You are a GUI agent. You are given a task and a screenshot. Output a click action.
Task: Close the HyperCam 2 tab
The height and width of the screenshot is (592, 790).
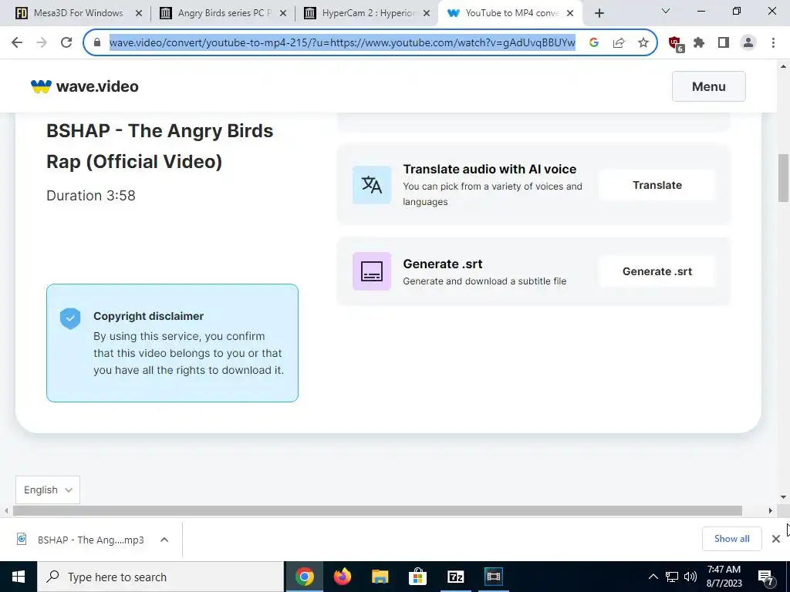point(427,14)
